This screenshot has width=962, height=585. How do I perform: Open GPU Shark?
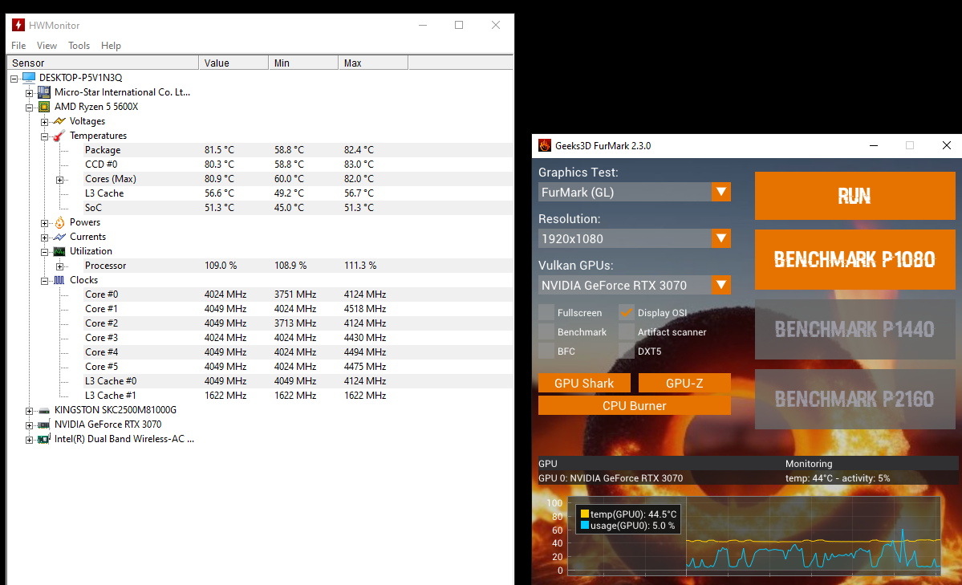click(584, 383)
